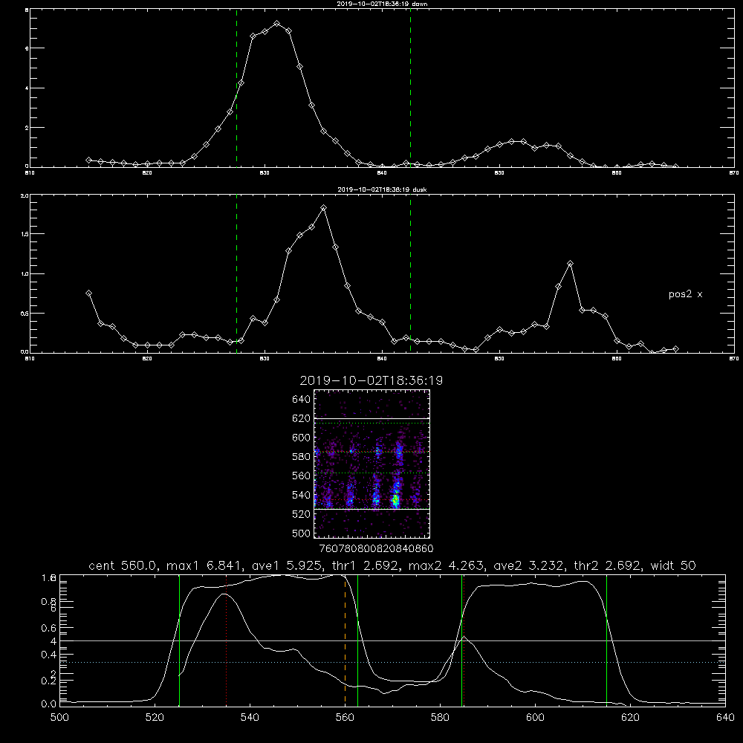The image size is (743, 743).
Task: Click the 'cent 560.0' value in stats line
Action: pyautogui.click(x=125, y=565)
